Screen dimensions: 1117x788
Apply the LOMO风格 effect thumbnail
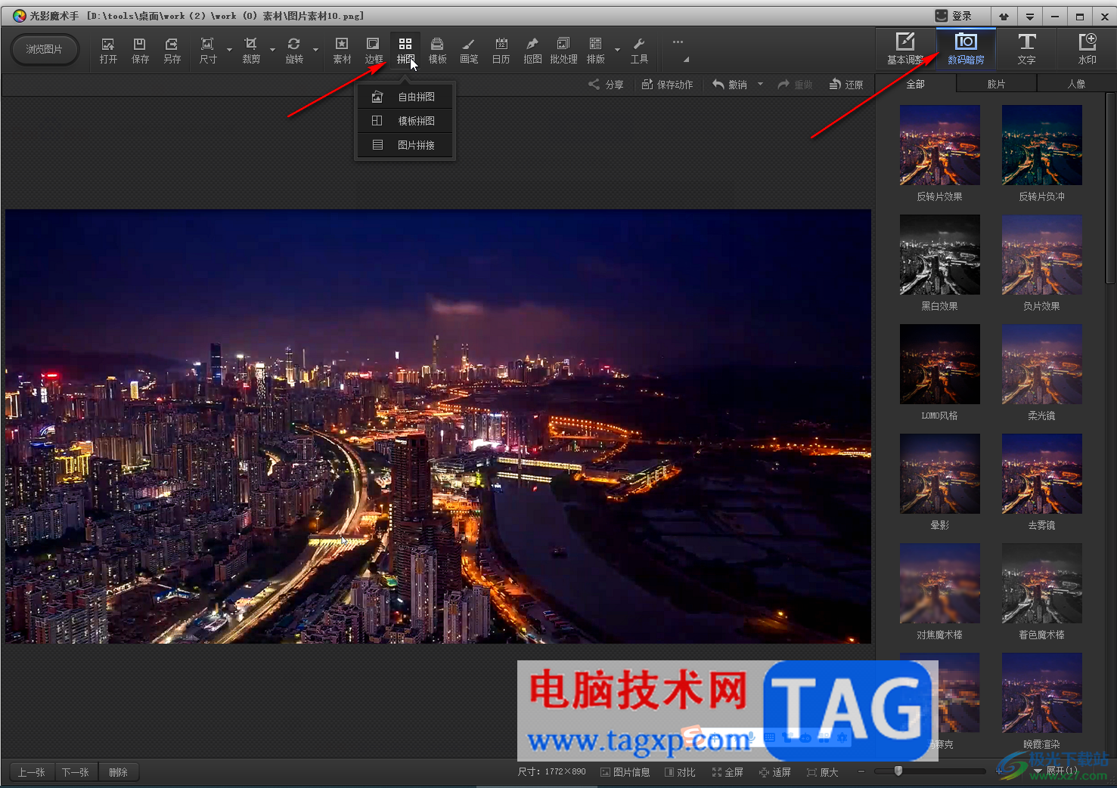pyautogui.click(x=940, y=364)
